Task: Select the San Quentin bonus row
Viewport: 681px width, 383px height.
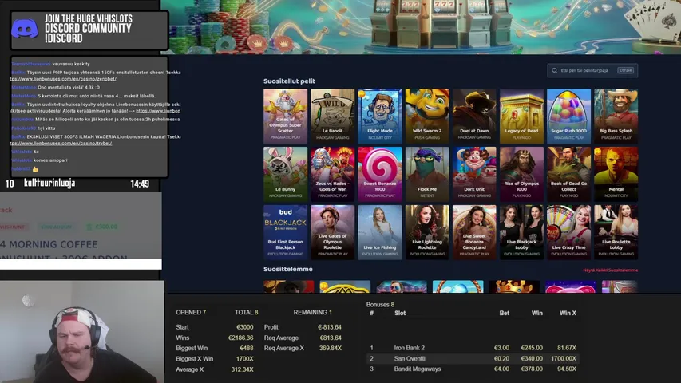Action: tap(473, 359)
